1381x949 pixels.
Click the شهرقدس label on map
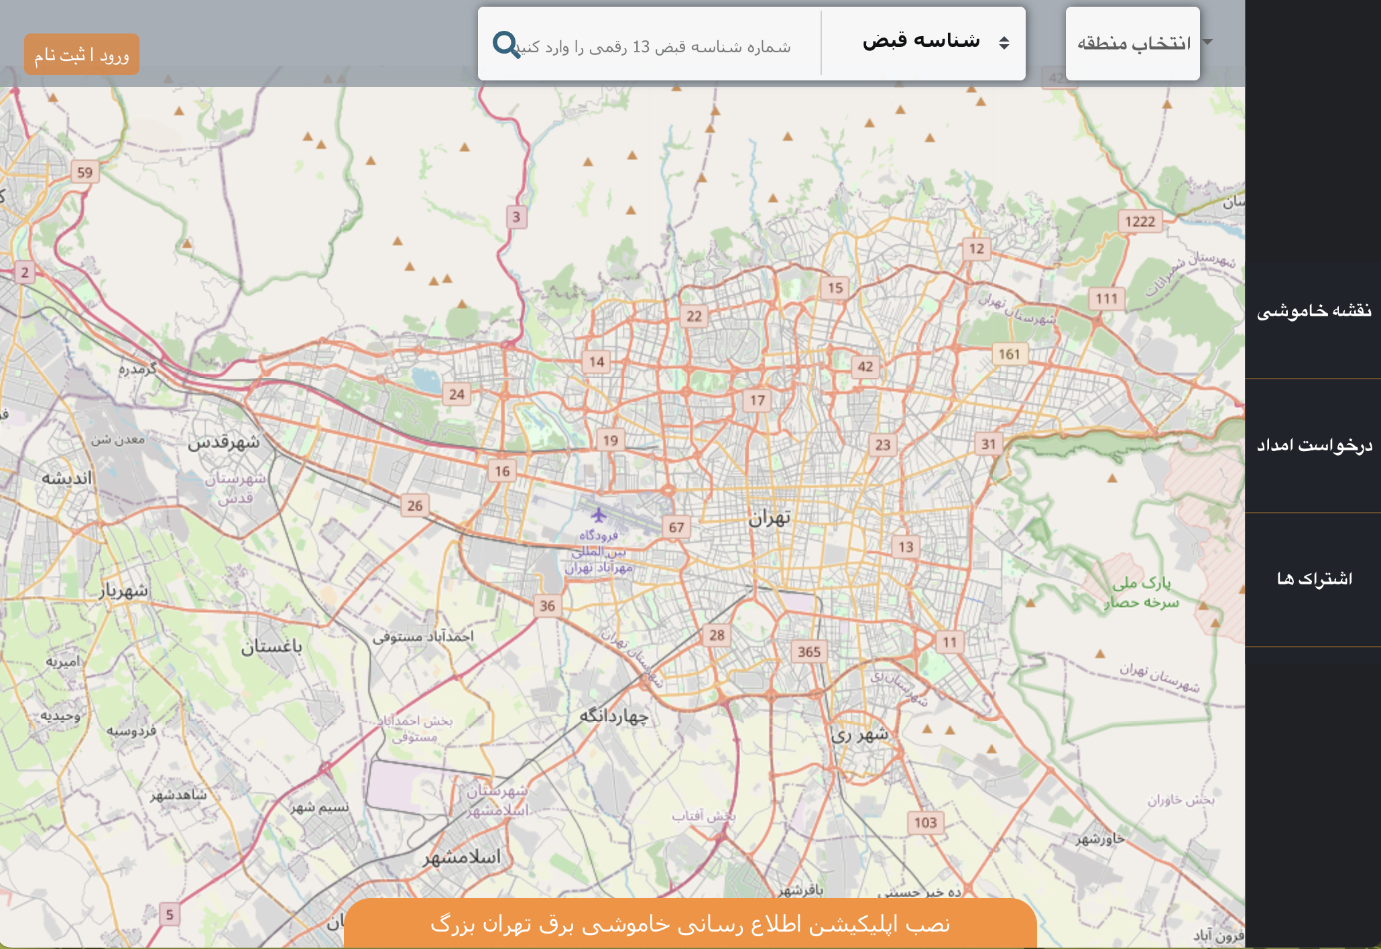[223, 442]
